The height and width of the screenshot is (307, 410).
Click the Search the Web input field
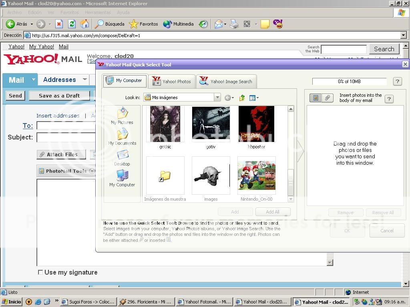[x=344, y=49]
